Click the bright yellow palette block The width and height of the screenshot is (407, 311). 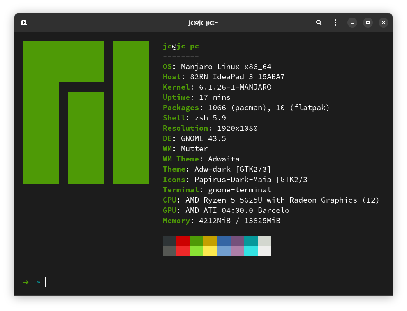point(210,251)
